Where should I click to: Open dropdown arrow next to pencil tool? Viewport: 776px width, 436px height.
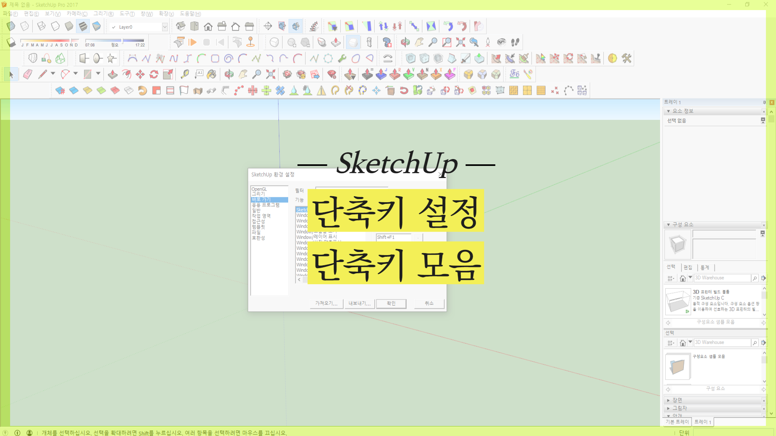(53, 73)
